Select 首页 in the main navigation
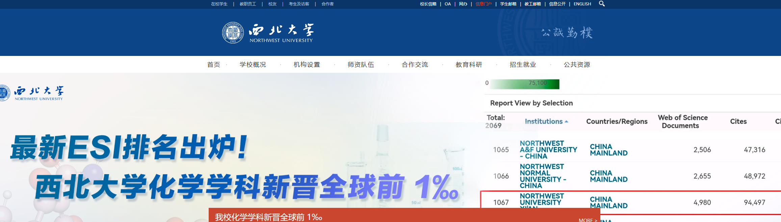 [214, 65]
